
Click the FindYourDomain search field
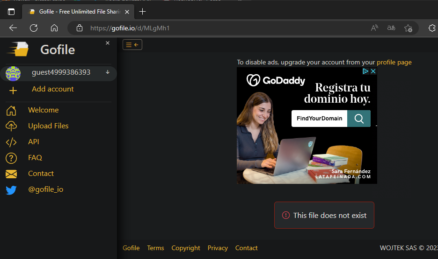[319, 119]
